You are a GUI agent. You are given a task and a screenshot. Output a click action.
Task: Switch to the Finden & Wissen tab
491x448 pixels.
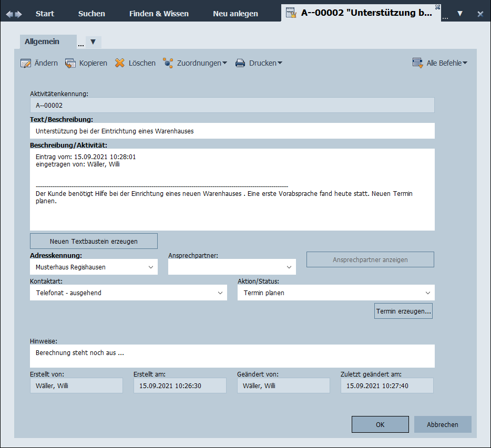click(159, 14)
